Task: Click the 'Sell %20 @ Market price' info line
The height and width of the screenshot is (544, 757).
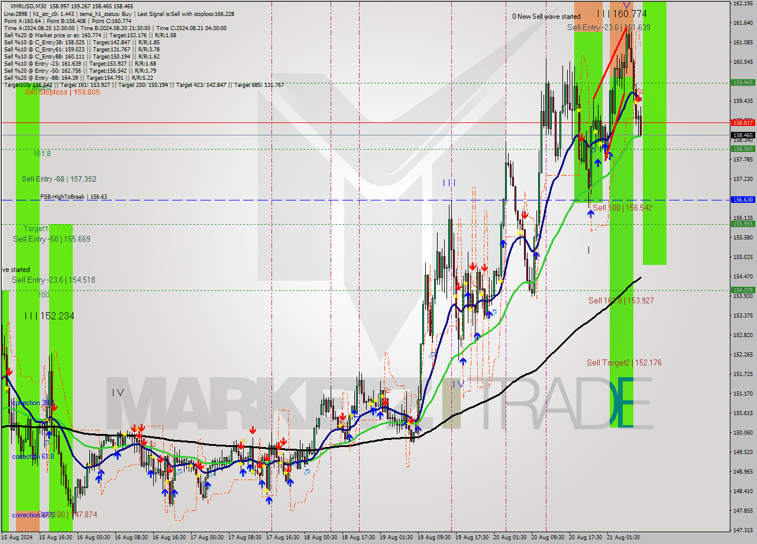Action: point(90,35)
